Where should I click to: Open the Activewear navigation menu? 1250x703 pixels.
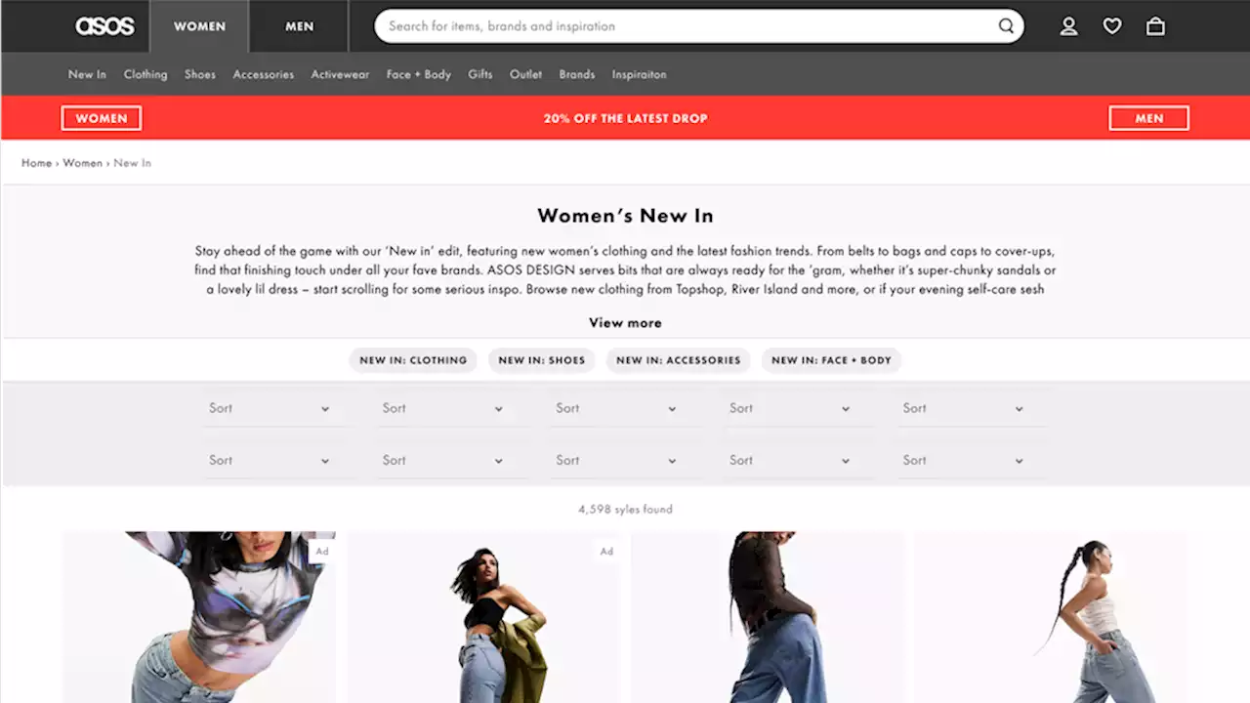(x=340, y=74)
